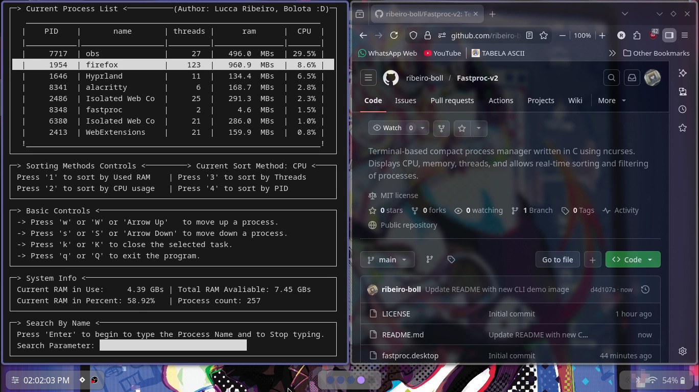699x392 pixels.
Task: Open commit history via the clock icon near d4d107a
Action: coord(645,289)
